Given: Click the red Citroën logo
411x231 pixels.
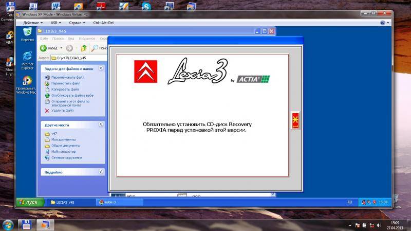Looking at the screenshot, I should point(144,71).
